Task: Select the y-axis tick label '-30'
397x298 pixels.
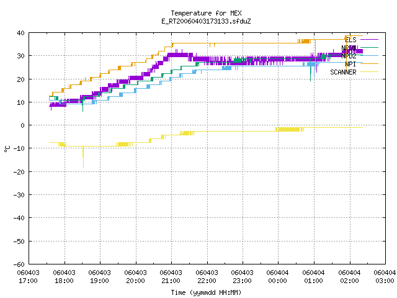Action: 19,195
